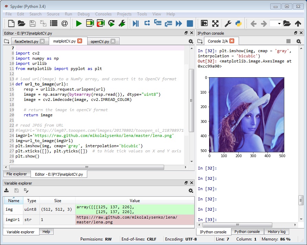Open the Consoles menu
The width and height of the screenshot is (307, 245).
[103, 14]
